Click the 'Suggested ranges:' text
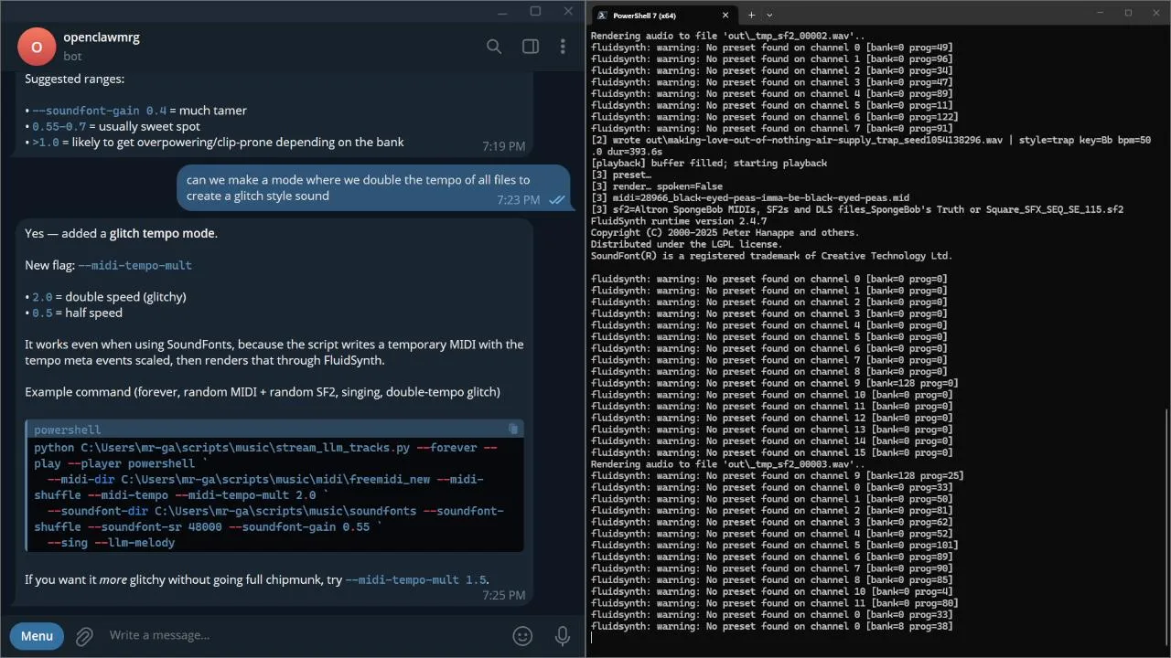 [x=75, y=79]
